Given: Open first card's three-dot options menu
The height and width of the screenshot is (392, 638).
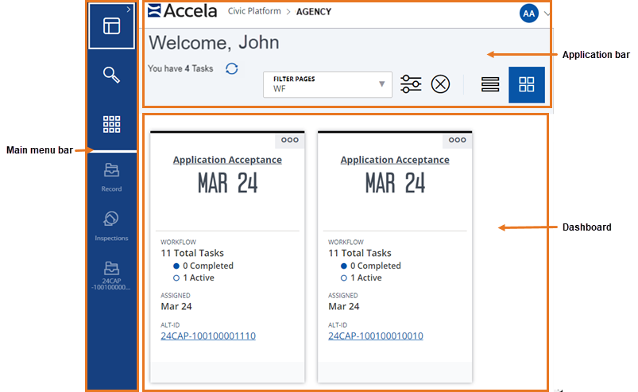Looking at the screenshot, I should (x=290, y=140).
